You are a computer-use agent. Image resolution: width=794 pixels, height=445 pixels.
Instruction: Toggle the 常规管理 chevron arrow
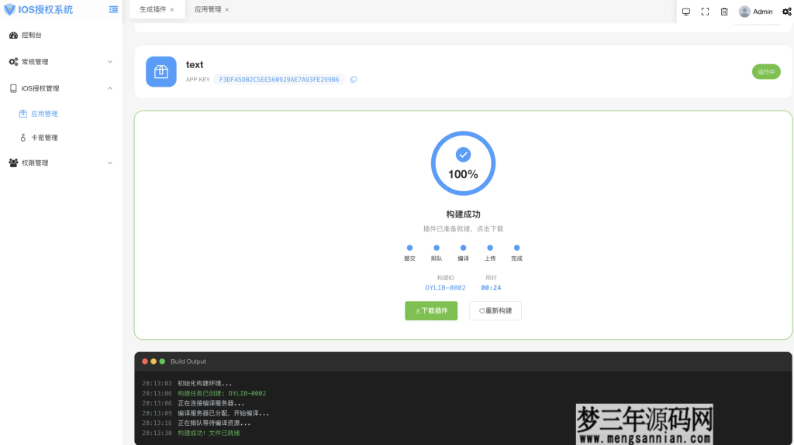[110, 62]
